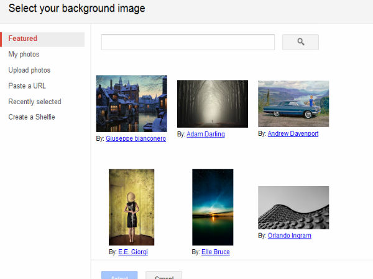Choose the sunset over lake image

[212, 207]
